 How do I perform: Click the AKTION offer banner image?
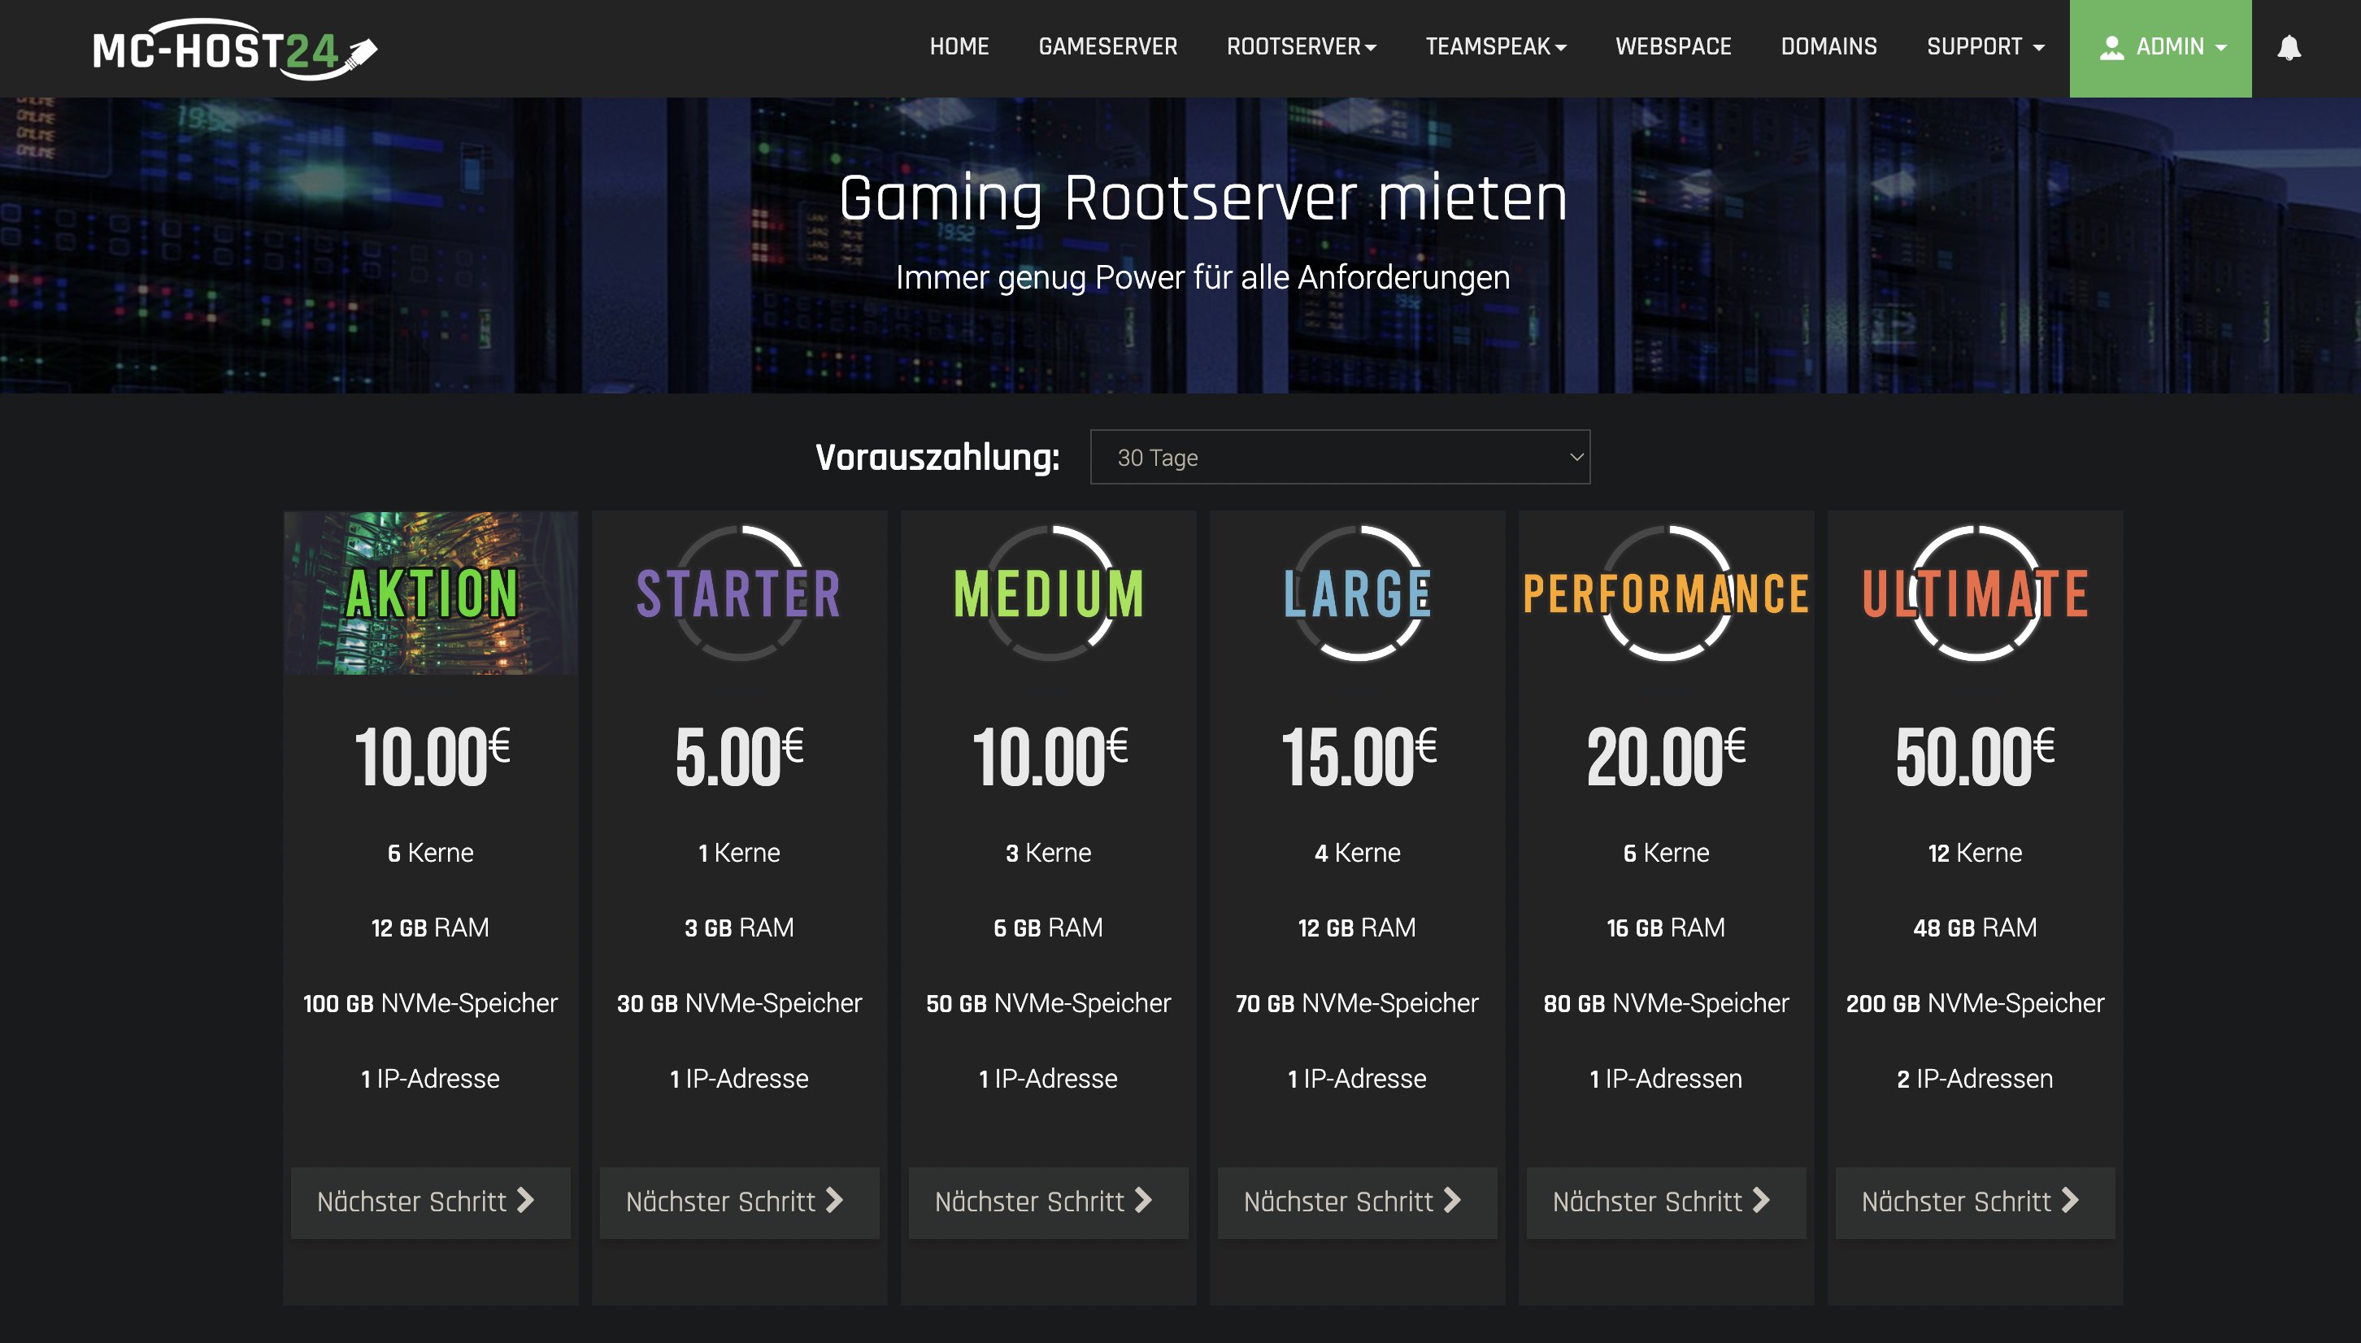coord(431,593)
